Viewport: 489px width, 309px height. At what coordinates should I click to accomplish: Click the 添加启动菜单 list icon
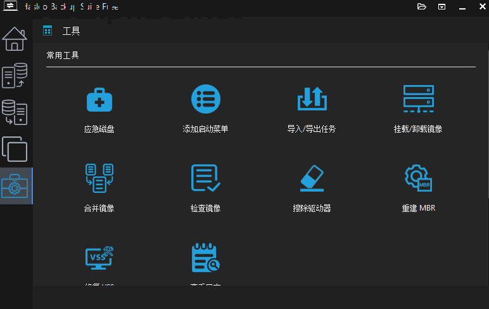coord(205,100)
